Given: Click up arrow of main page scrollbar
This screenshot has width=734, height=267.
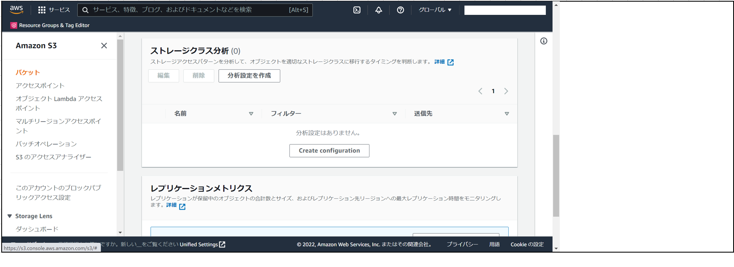Looking at the screenshot, I should pos(556,5).
